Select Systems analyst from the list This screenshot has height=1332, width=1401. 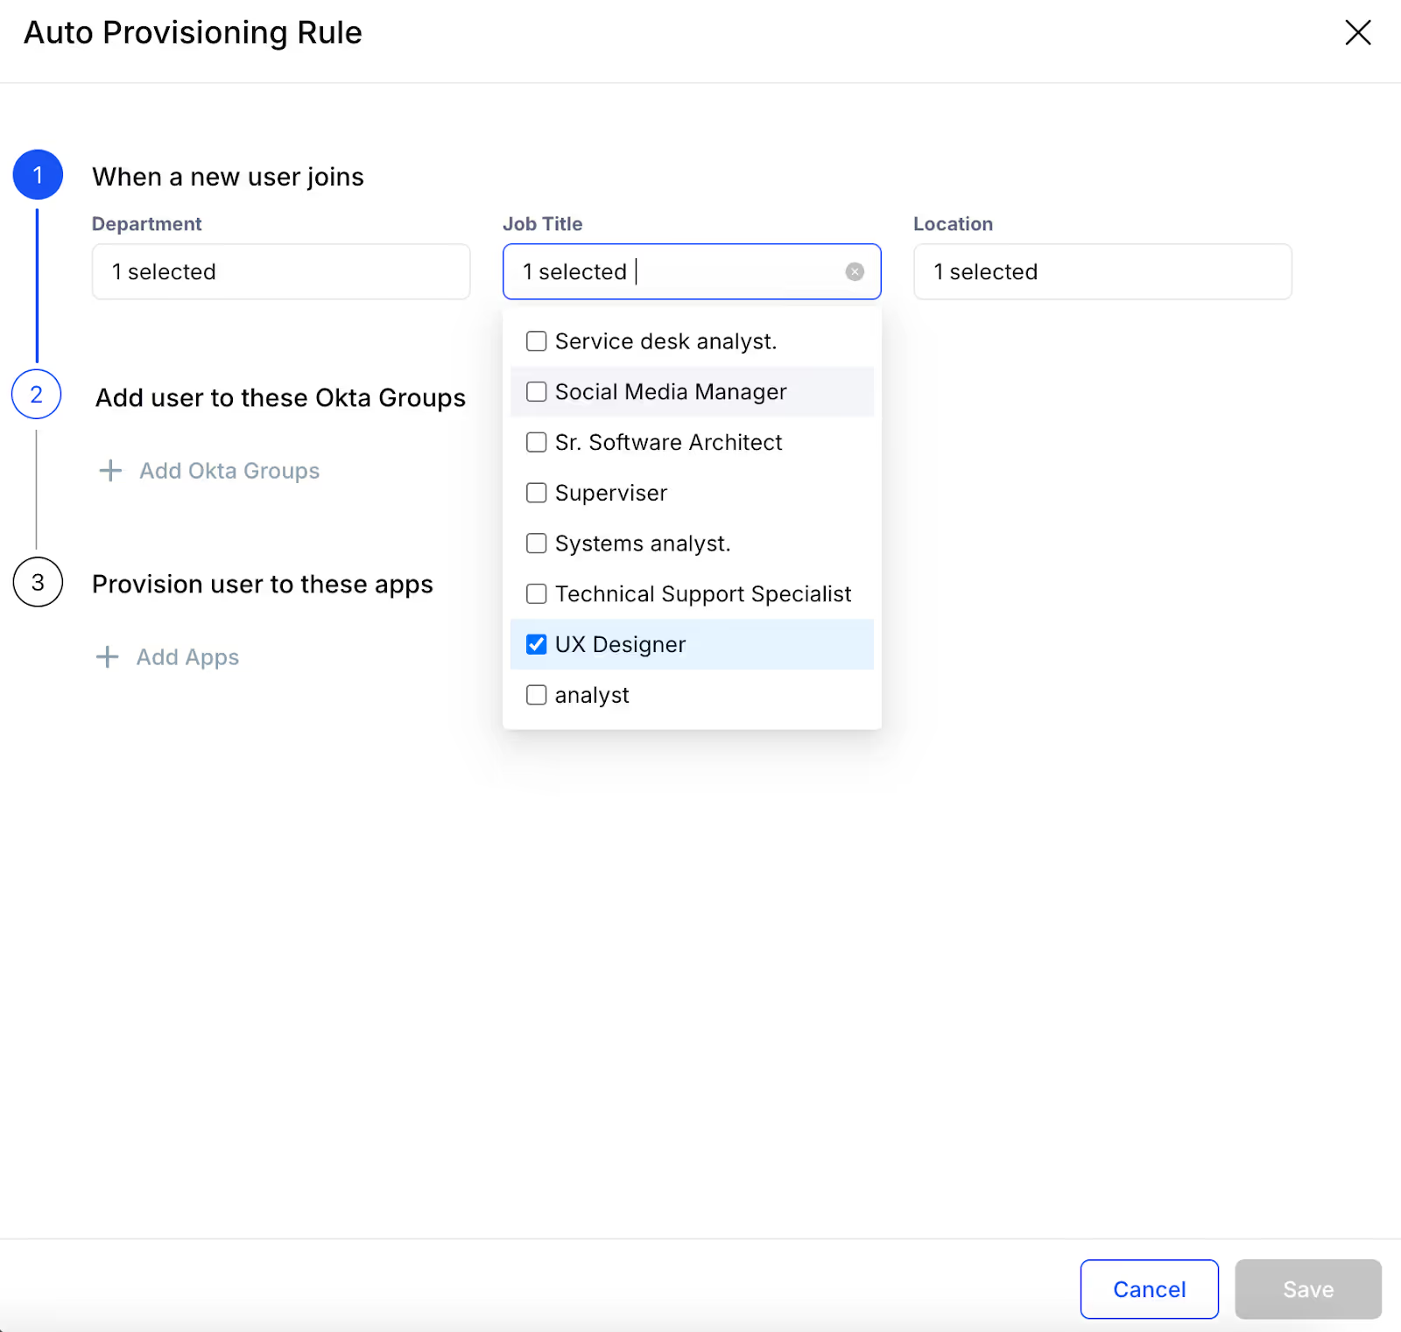click(536, 543)
